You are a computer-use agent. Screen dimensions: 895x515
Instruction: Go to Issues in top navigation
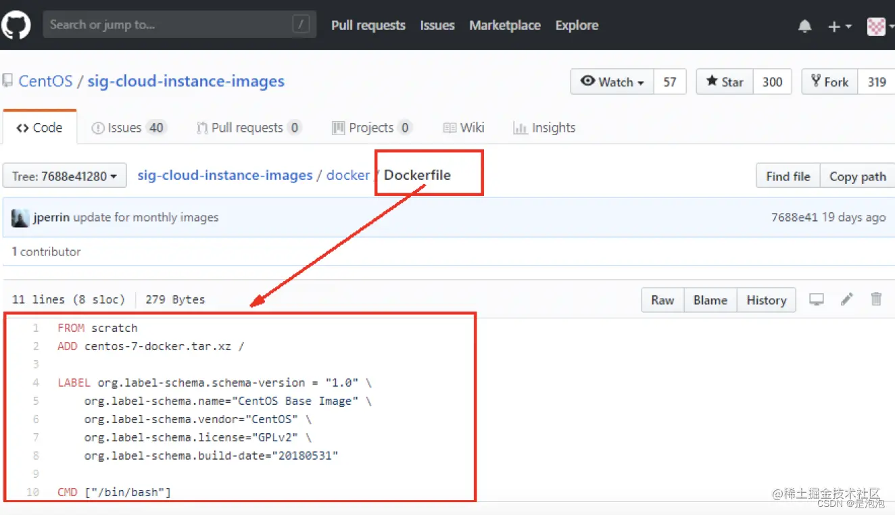pyautogui.click(x=437, y=25)
